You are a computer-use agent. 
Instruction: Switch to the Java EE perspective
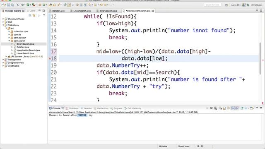(x=236, y=5)
